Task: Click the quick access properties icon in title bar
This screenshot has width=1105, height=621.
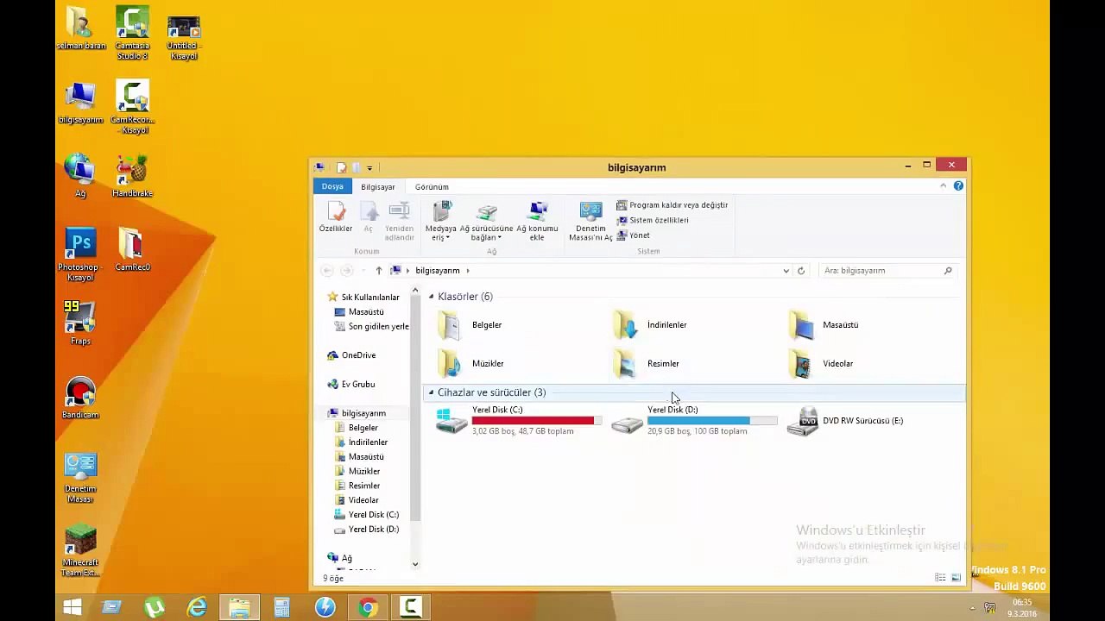Action: [341, 167]
